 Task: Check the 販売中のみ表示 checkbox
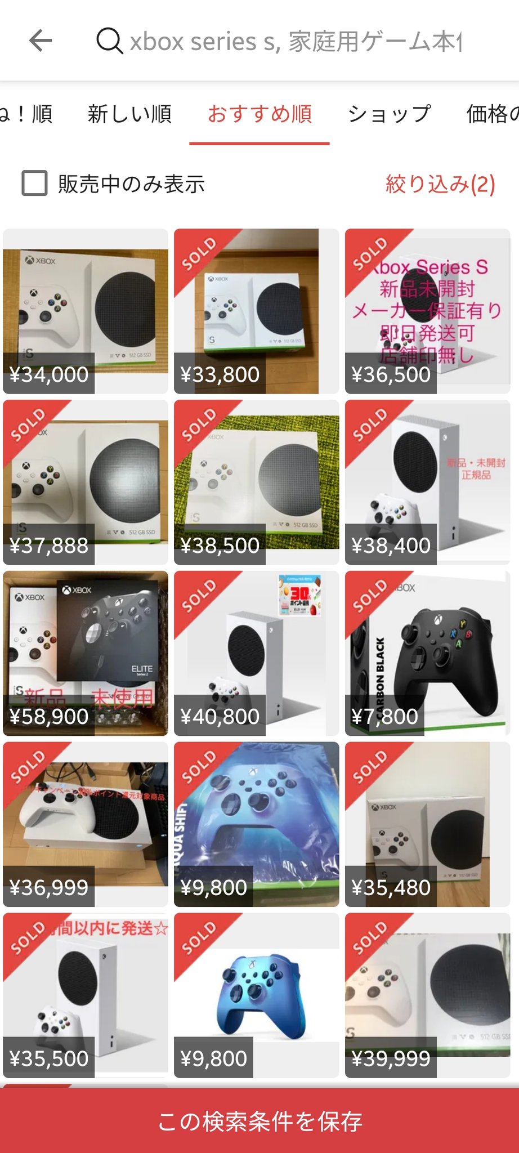pyautogui.click(x=34, y=184)
